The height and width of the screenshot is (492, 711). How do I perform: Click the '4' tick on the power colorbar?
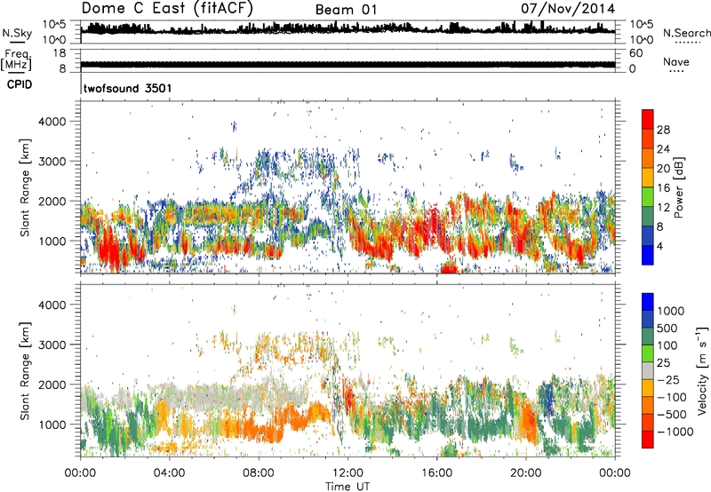pyautogui.click(x=659, y=246)
